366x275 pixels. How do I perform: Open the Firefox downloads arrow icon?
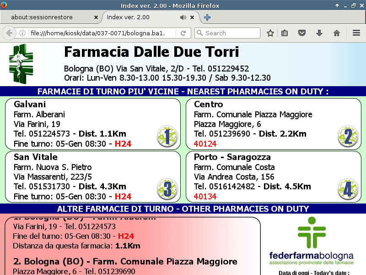319,33
